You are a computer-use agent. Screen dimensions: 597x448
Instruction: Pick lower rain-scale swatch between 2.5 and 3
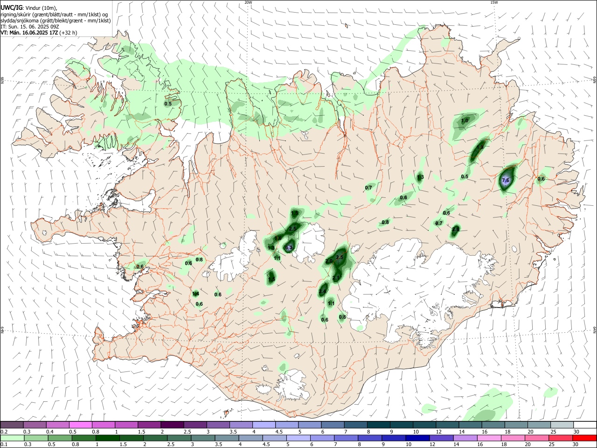(179, 438)
